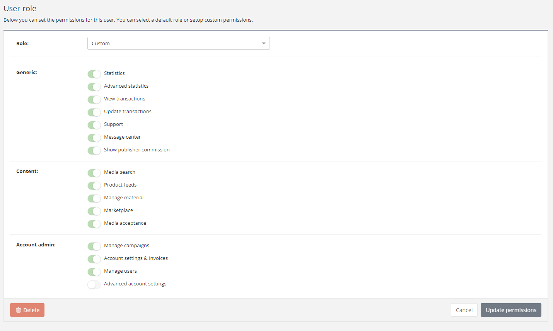Click the Product feeds label
The image size is (553, 331).
tap(120, 185)
